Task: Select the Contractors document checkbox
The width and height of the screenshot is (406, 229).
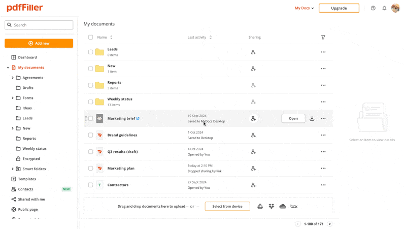Action: (x=91, y=185)
